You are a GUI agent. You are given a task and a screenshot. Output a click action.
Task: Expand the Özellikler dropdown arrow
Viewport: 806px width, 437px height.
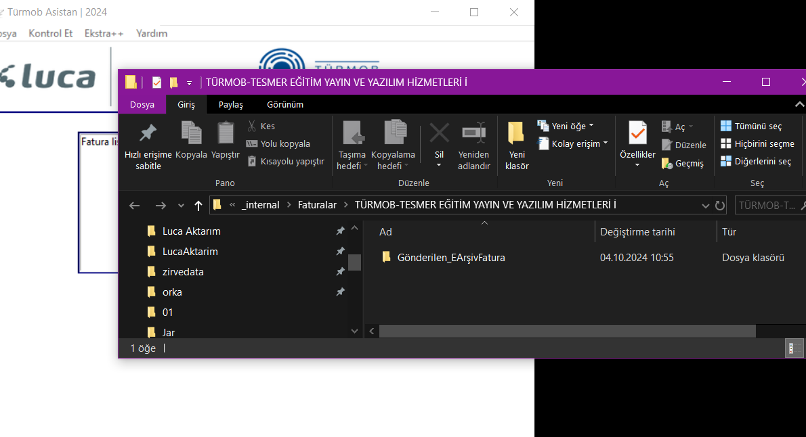coord(637,165)
